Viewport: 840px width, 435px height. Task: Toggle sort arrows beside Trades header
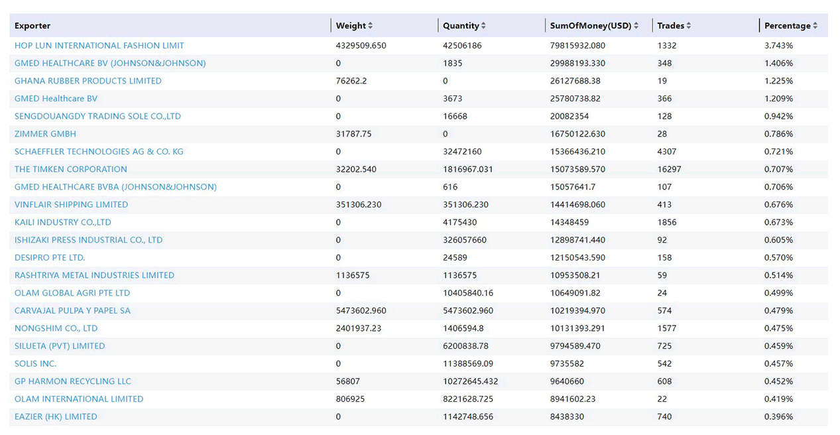pos(689,26)
